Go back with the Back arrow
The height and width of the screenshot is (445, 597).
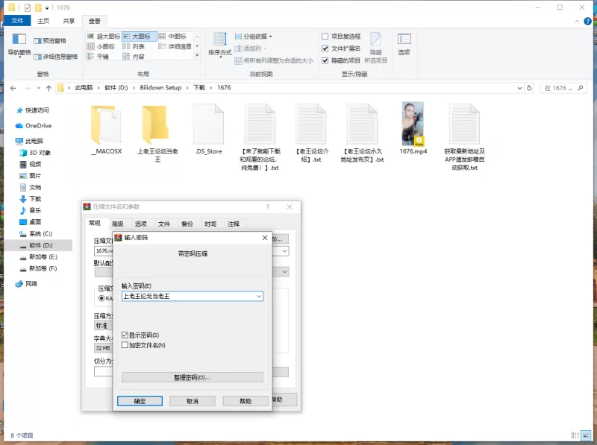[x=13, y=88]
